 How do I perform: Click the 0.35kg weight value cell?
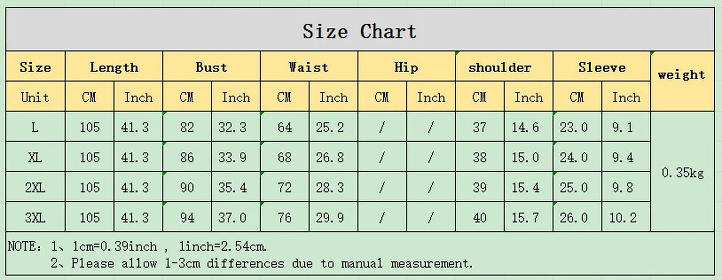[682, 173]
